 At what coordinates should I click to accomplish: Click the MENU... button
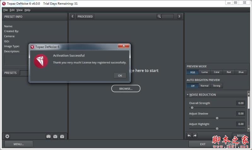(19, 144)
